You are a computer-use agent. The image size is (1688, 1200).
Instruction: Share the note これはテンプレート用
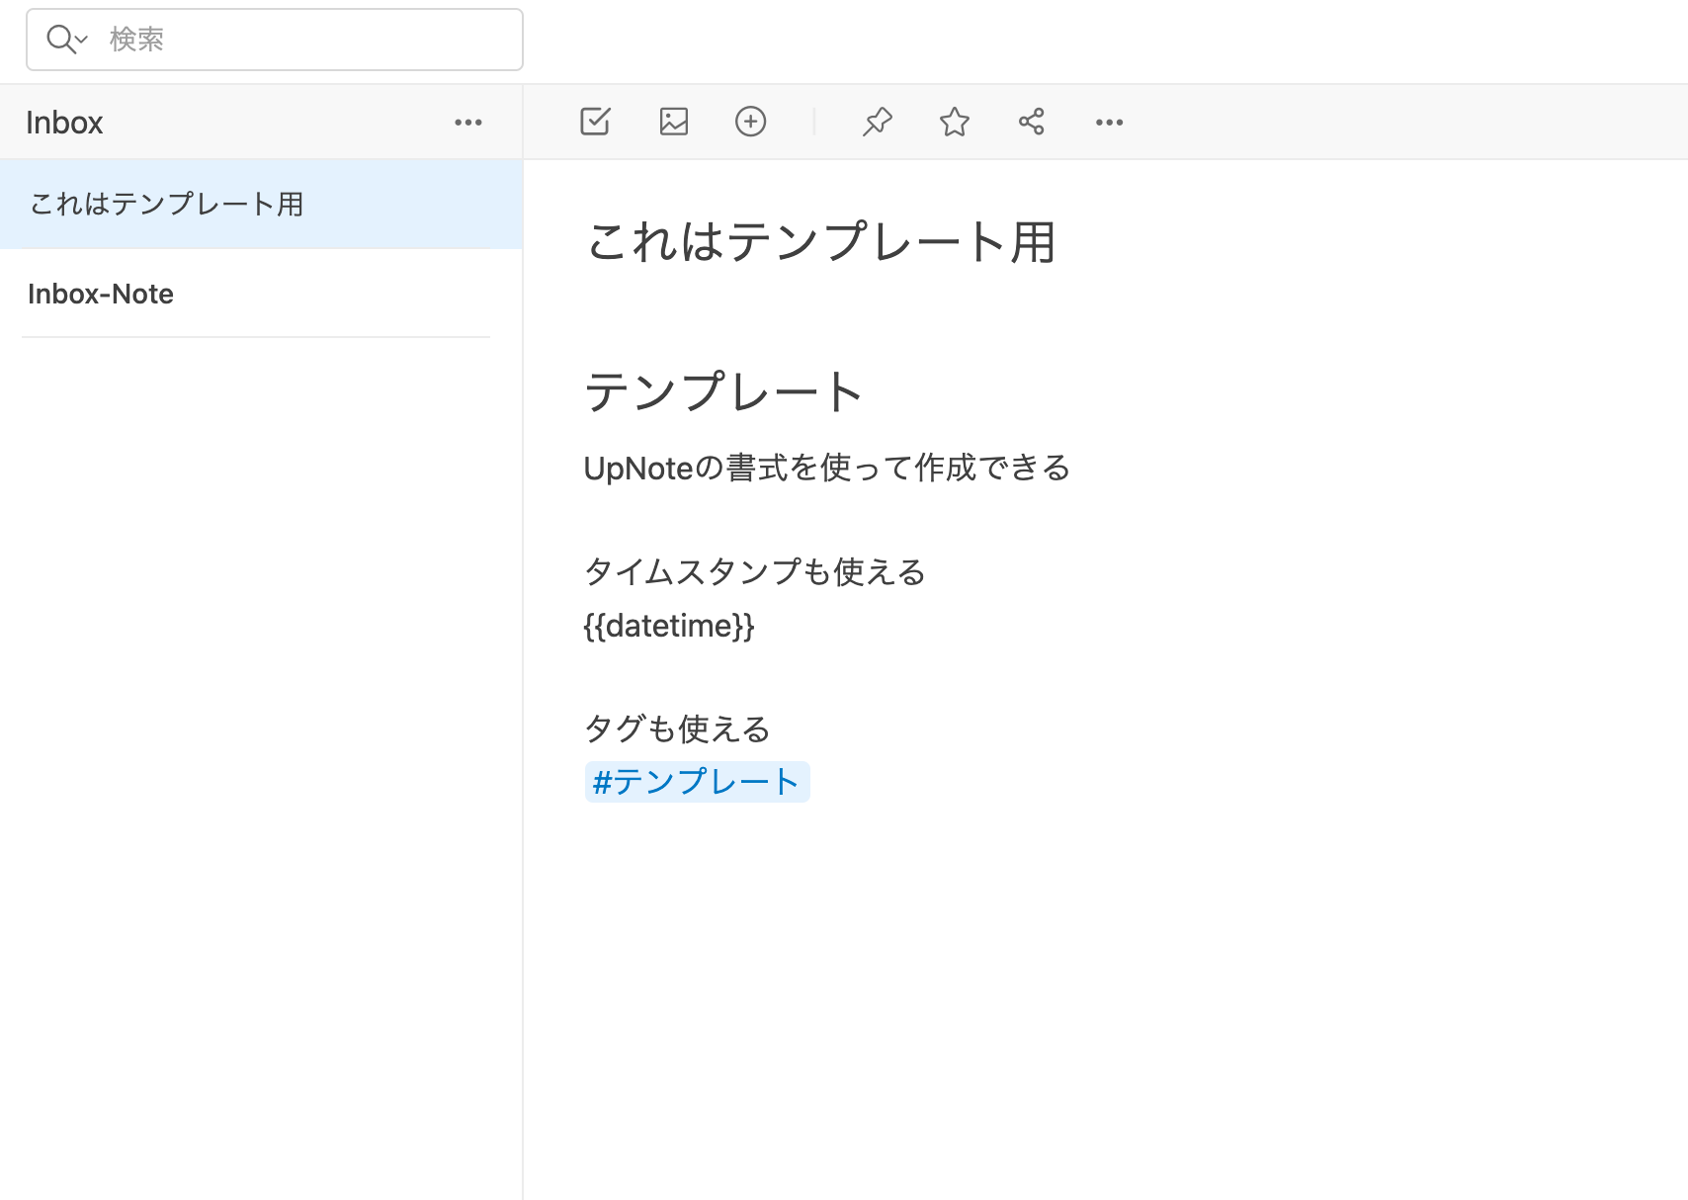coord(1031,121)
